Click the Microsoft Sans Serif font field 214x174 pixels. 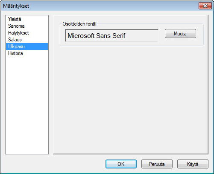(x=111, y=35)
